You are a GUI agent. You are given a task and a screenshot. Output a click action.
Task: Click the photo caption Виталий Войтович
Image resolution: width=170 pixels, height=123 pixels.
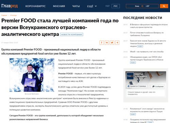(x=32, y=94)
